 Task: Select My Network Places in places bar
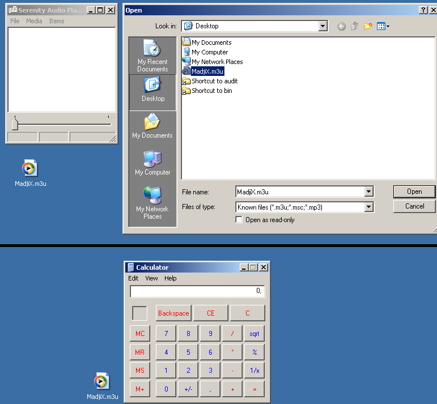tap(152, 203)
